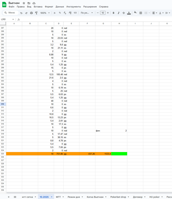Open fill color picker
This screenshot has width=172, height=199.
(x=135, y=13)
